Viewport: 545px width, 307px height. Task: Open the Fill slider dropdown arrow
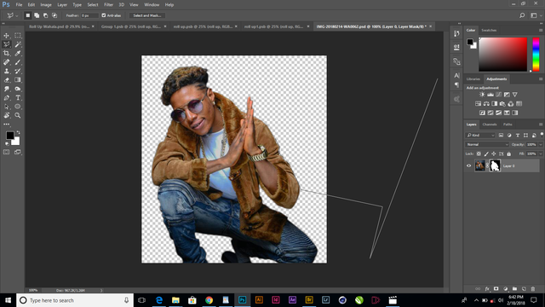pyautogui.click(x=541, y=153)
